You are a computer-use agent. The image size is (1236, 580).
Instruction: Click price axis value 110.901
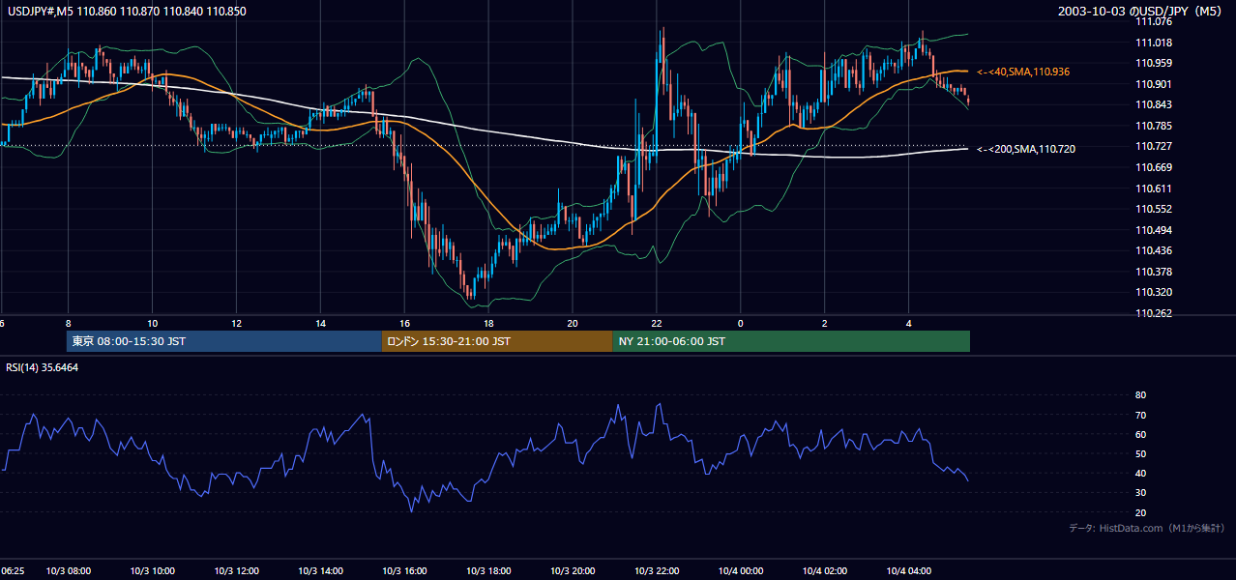click(x=1155, y=84)
